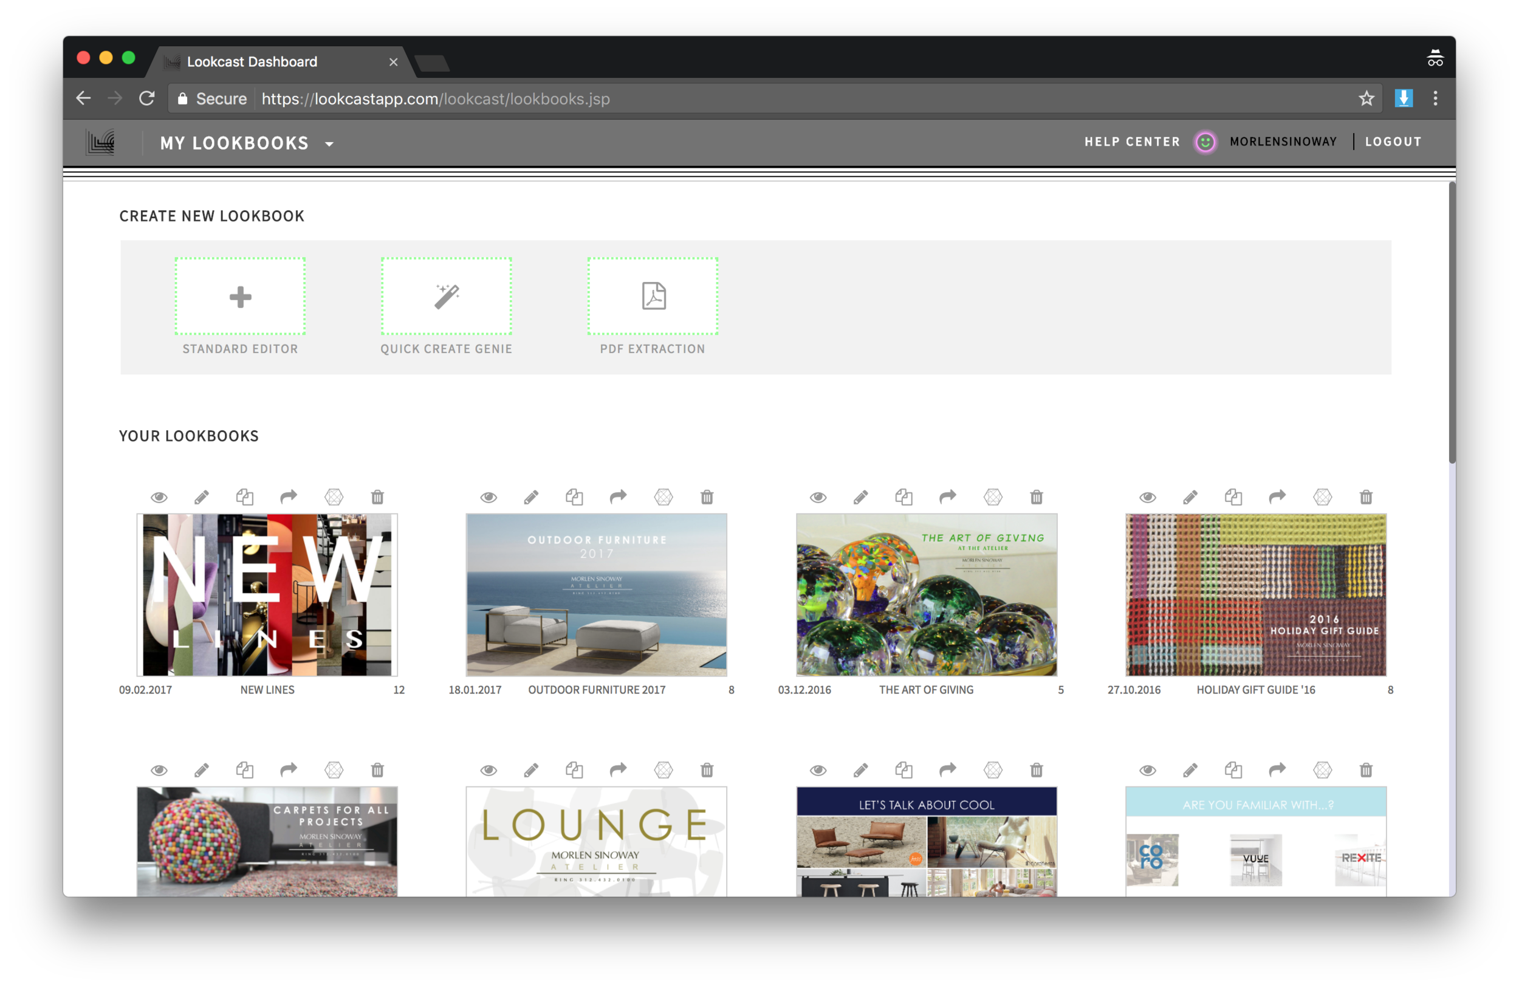
Task: Start PDF Extraction lookbook creation
Action: (653, 296)
